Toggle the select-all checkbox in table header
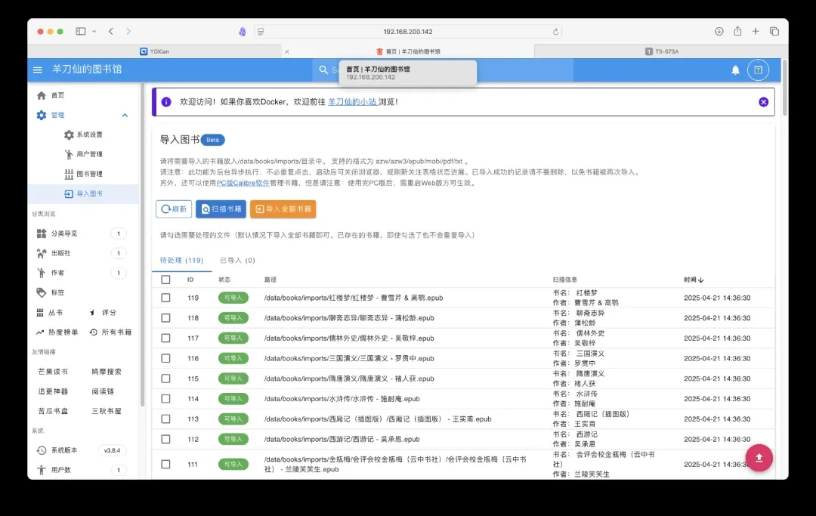The image size is (816, 516). tap(165, 280)
